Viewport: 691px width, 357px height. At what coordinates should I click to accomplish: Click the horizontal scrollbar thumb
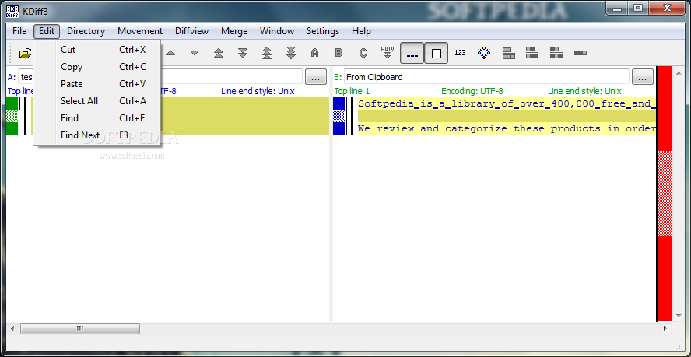pos(80,328)
